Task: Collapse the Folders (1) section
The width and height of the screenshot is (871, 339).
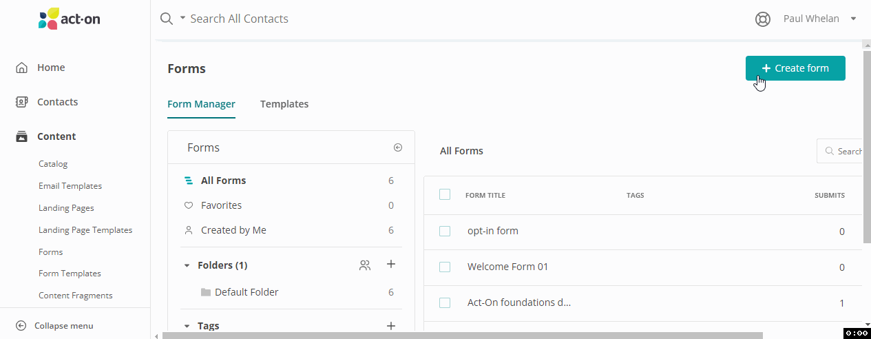Action: [187, 265]
